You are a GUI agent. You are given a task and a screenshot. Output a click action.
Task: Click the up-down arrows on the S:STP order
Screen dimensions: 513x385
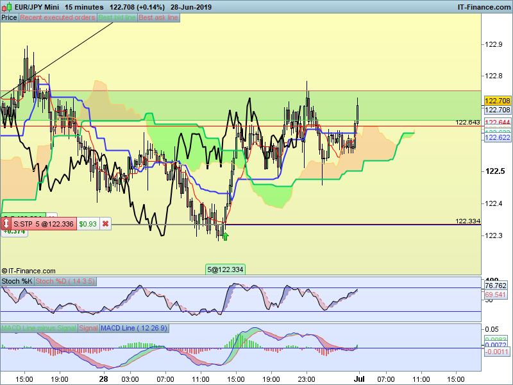6,224
